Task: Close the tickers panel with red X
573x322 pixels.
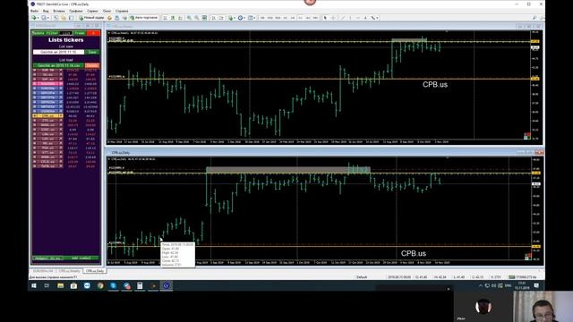Action: coord(93,33)
